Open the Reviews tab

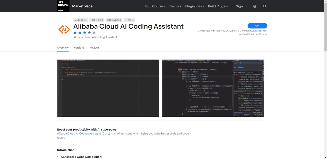[94, 48]
